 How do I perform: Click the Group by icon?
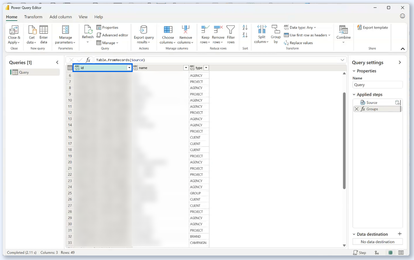coord(276,29)
